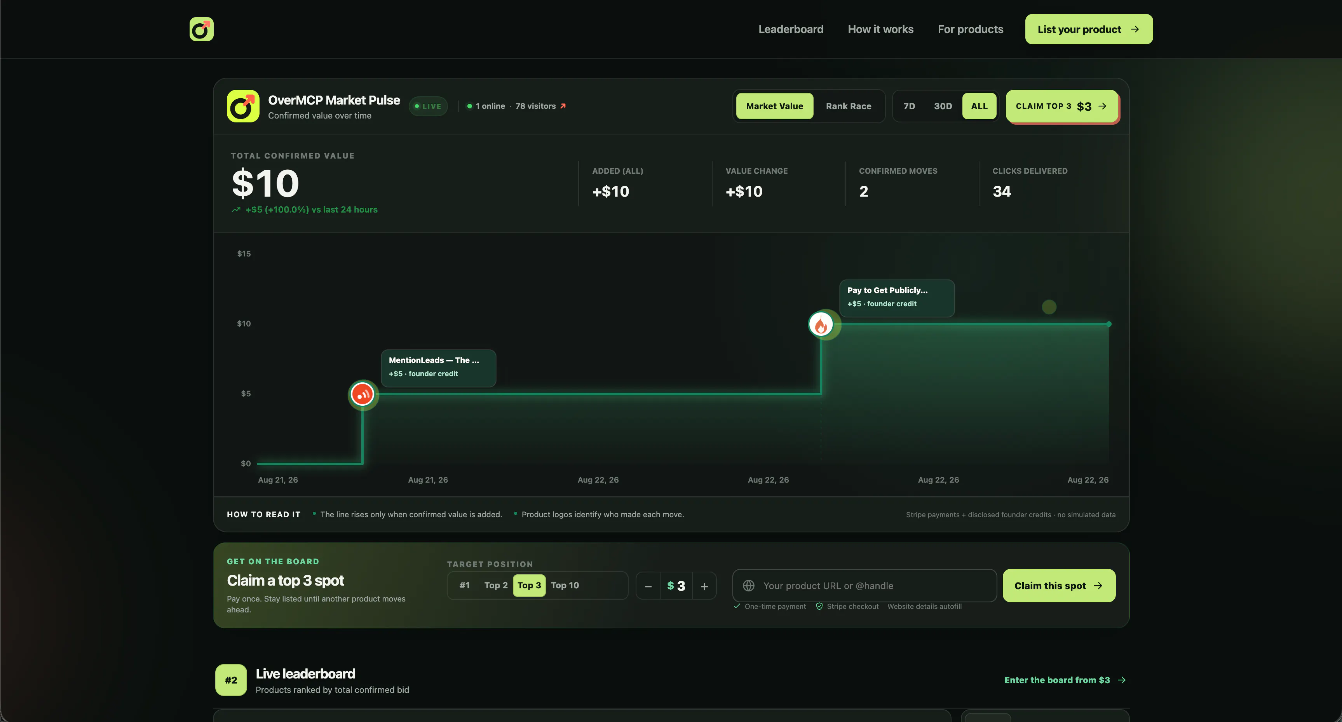Click the One-time payment checkmark icon
The height and width of the screenshot is (722, 1342).
[x=737, y=606]
